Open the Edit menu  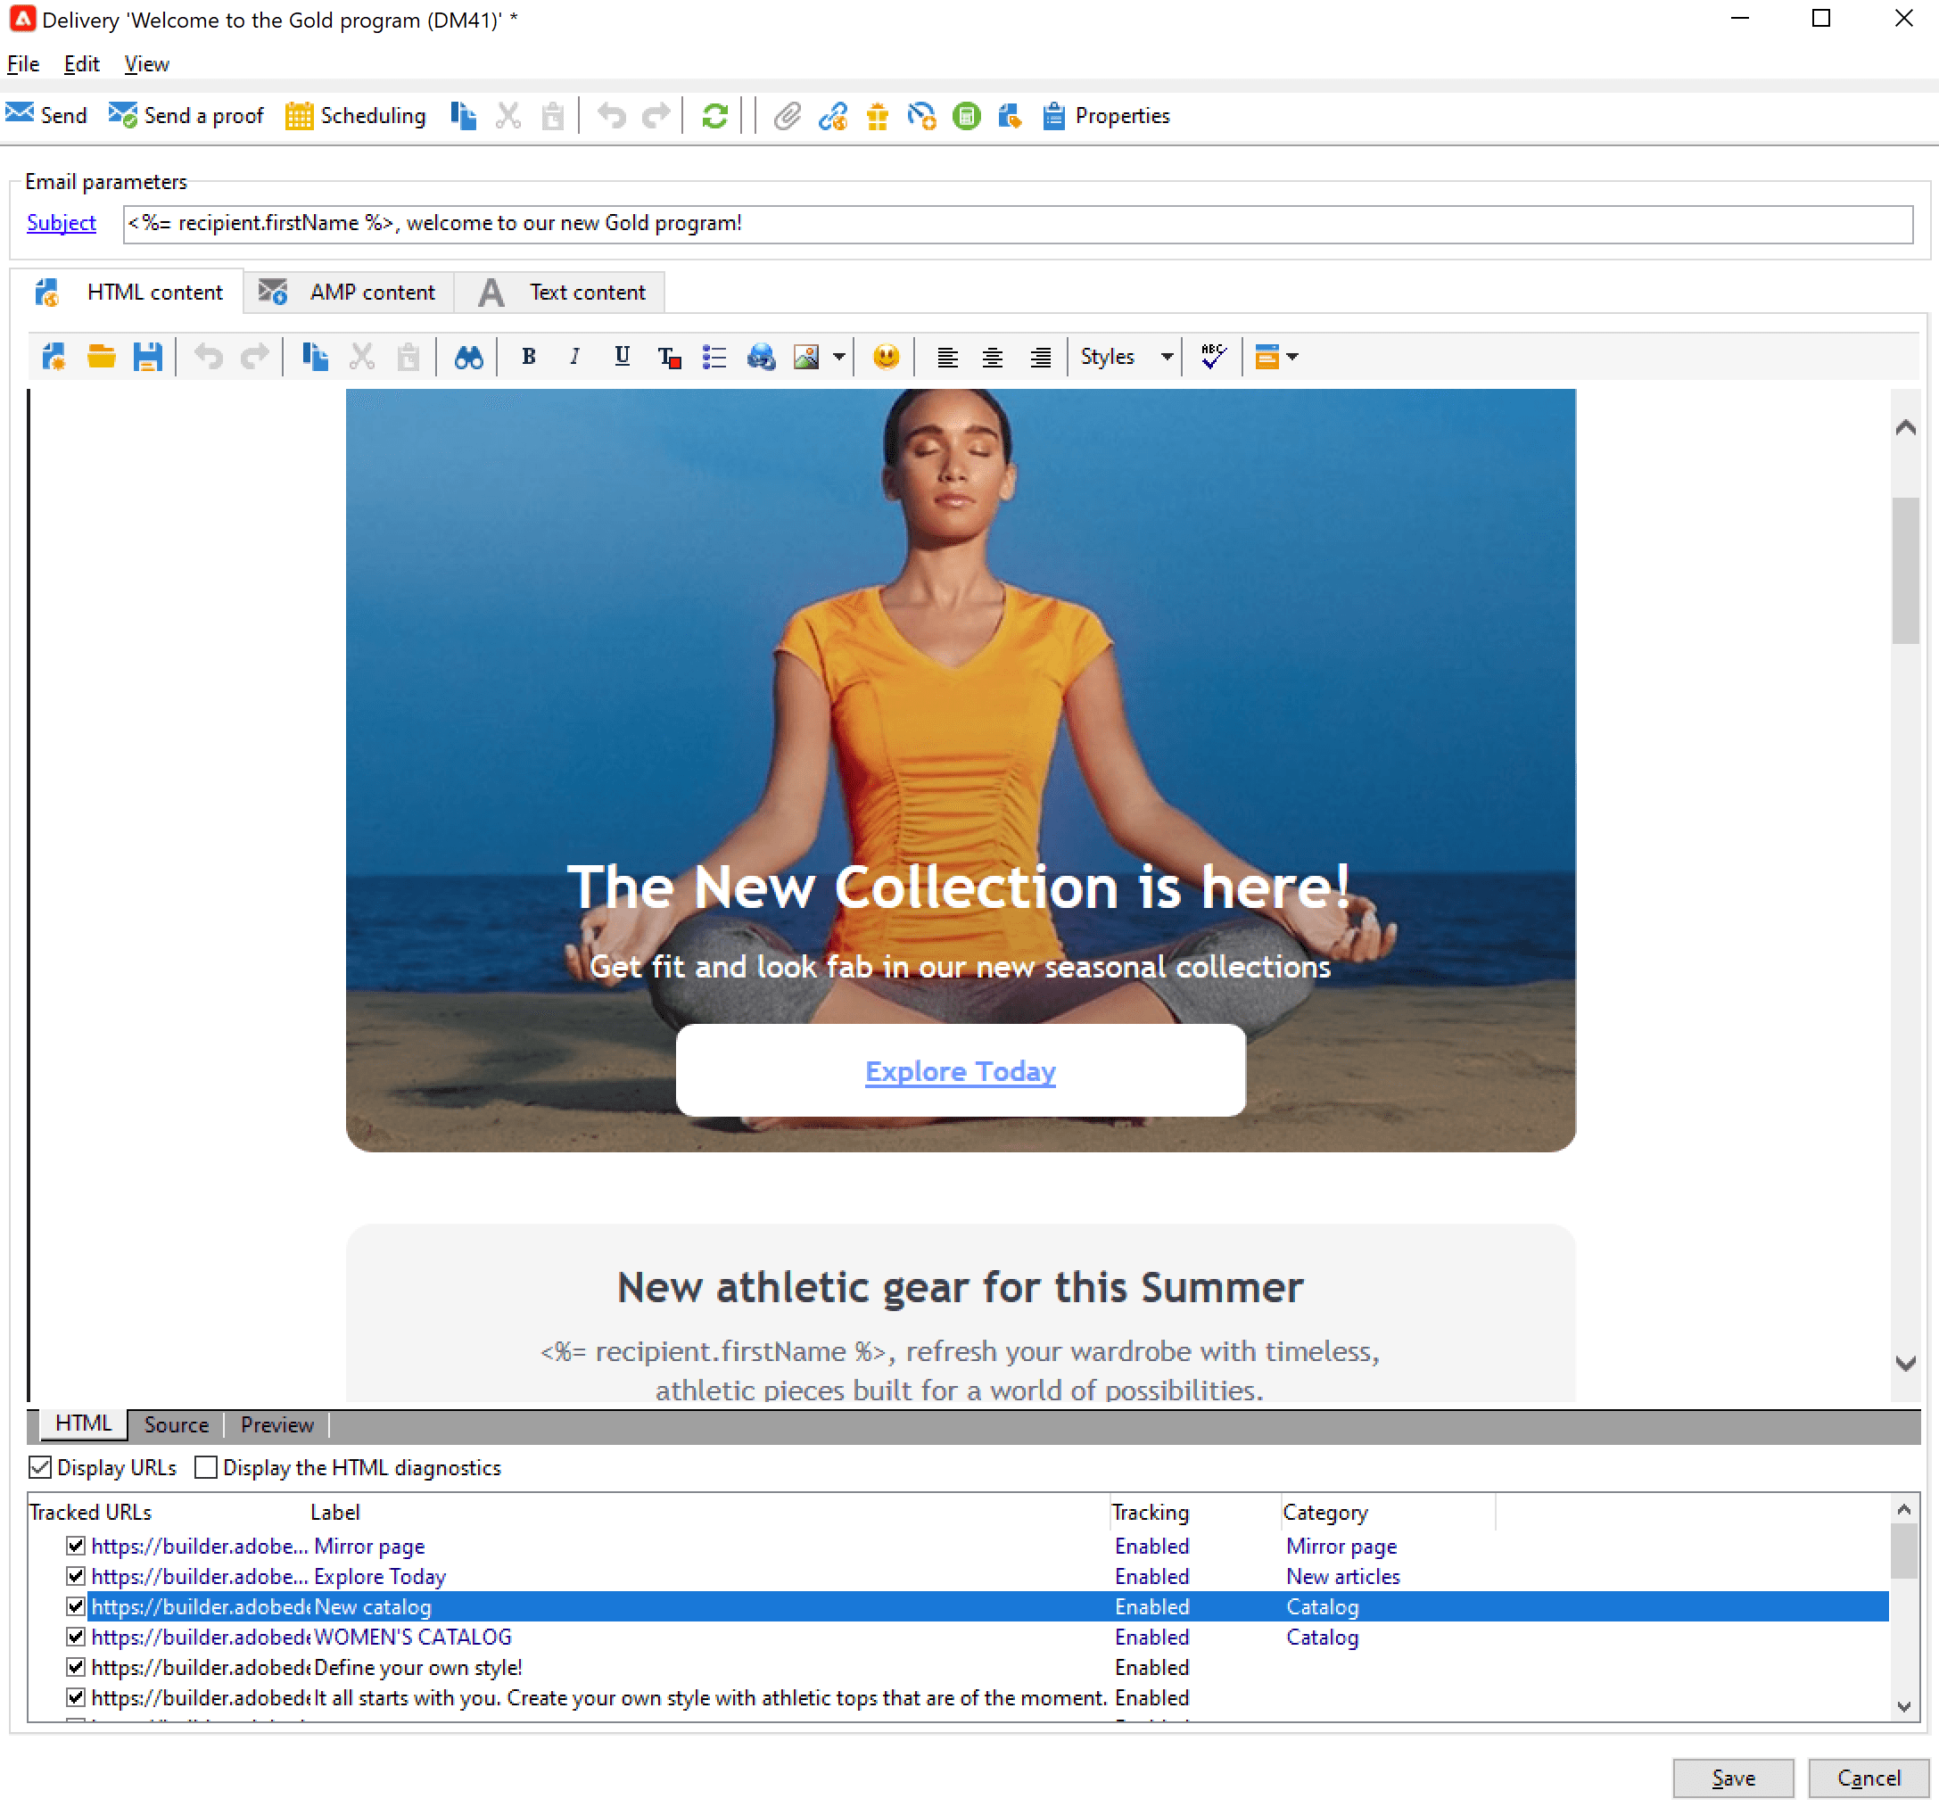coord(82,63)
